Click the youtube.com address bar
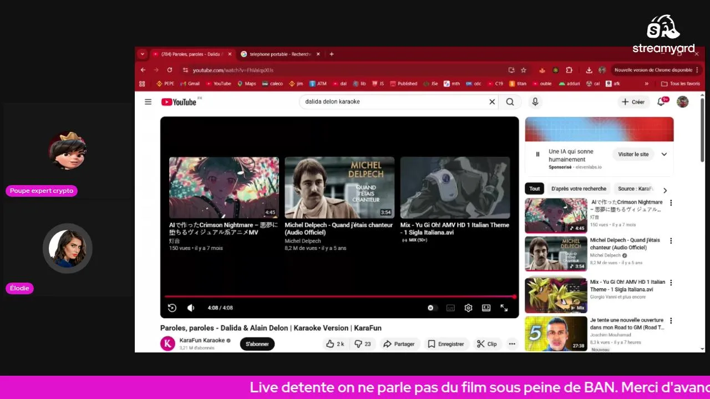Screen dimensions: 710x399 344,70
